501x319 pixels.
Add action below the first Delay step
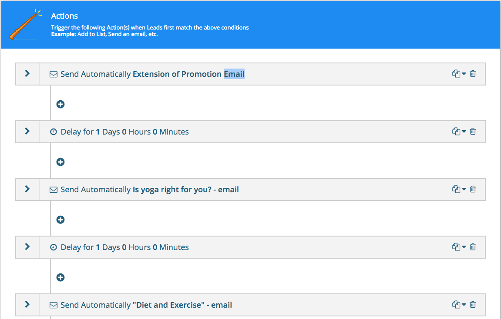click(61, 162)
